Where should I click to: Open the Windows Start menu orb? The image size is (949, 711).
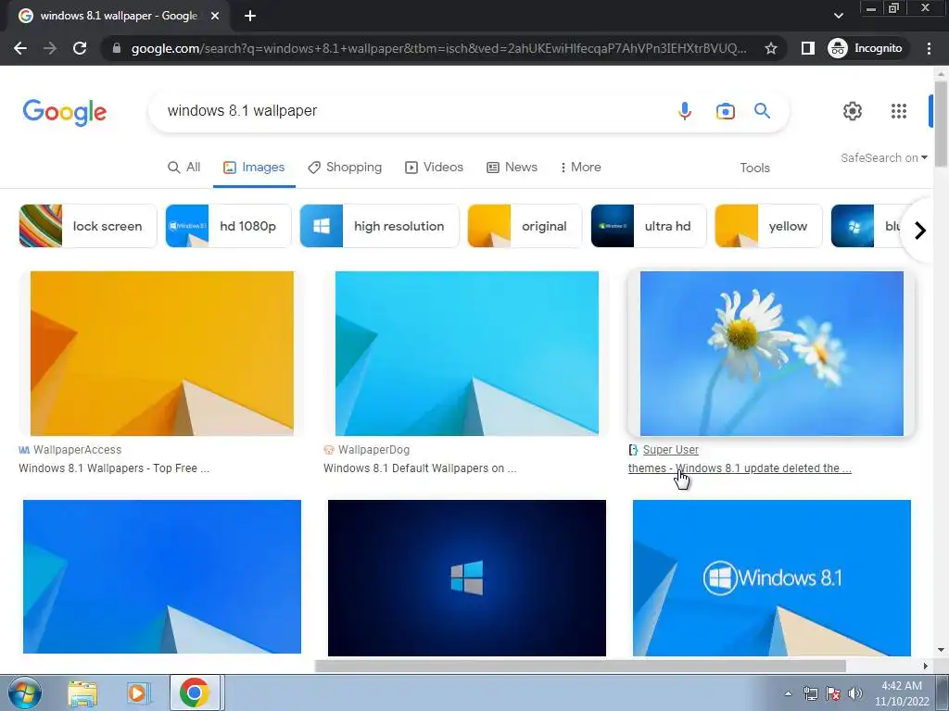click(x=25, y=692)
